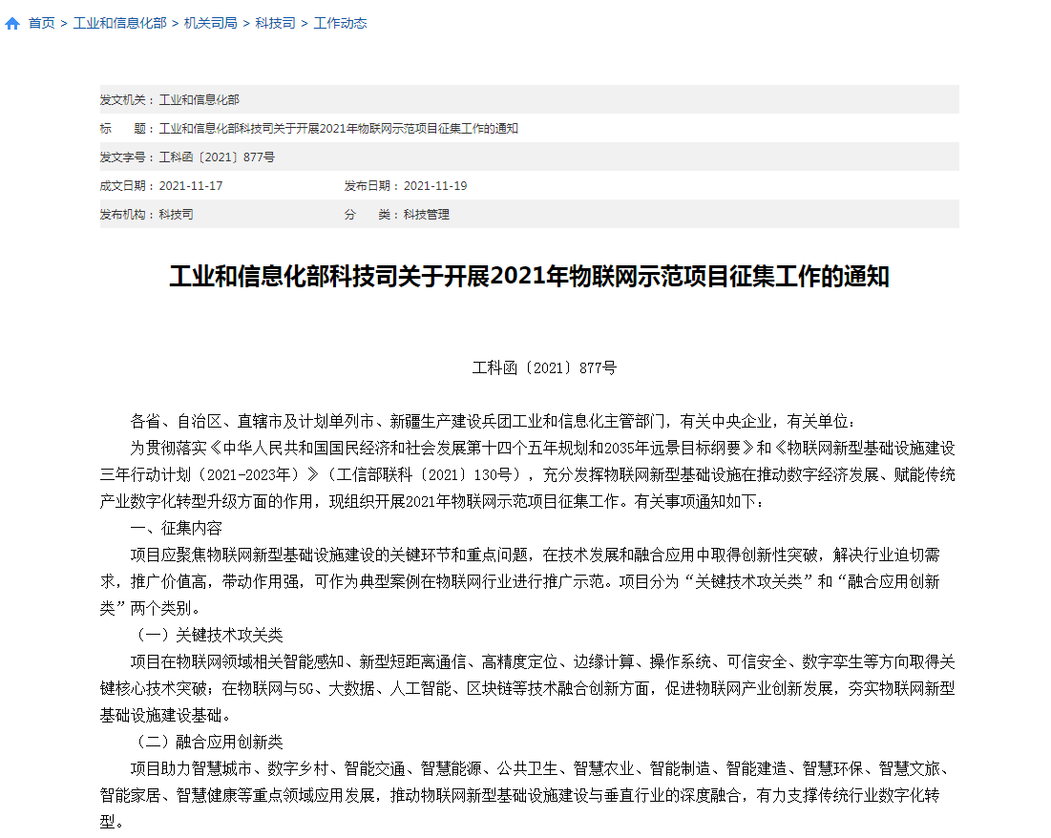This screenshot has width=1051, height=838.
Task: Select the 分类 value 科技管理
Action: [427, 215]
